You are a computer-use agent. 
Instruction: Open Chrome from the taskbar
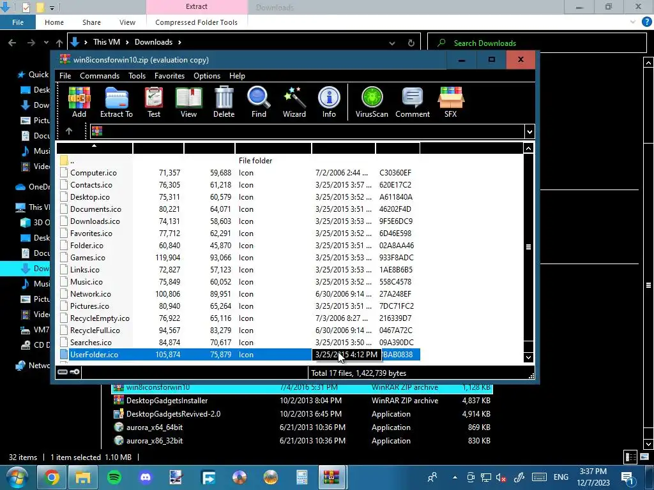point(52,477)
